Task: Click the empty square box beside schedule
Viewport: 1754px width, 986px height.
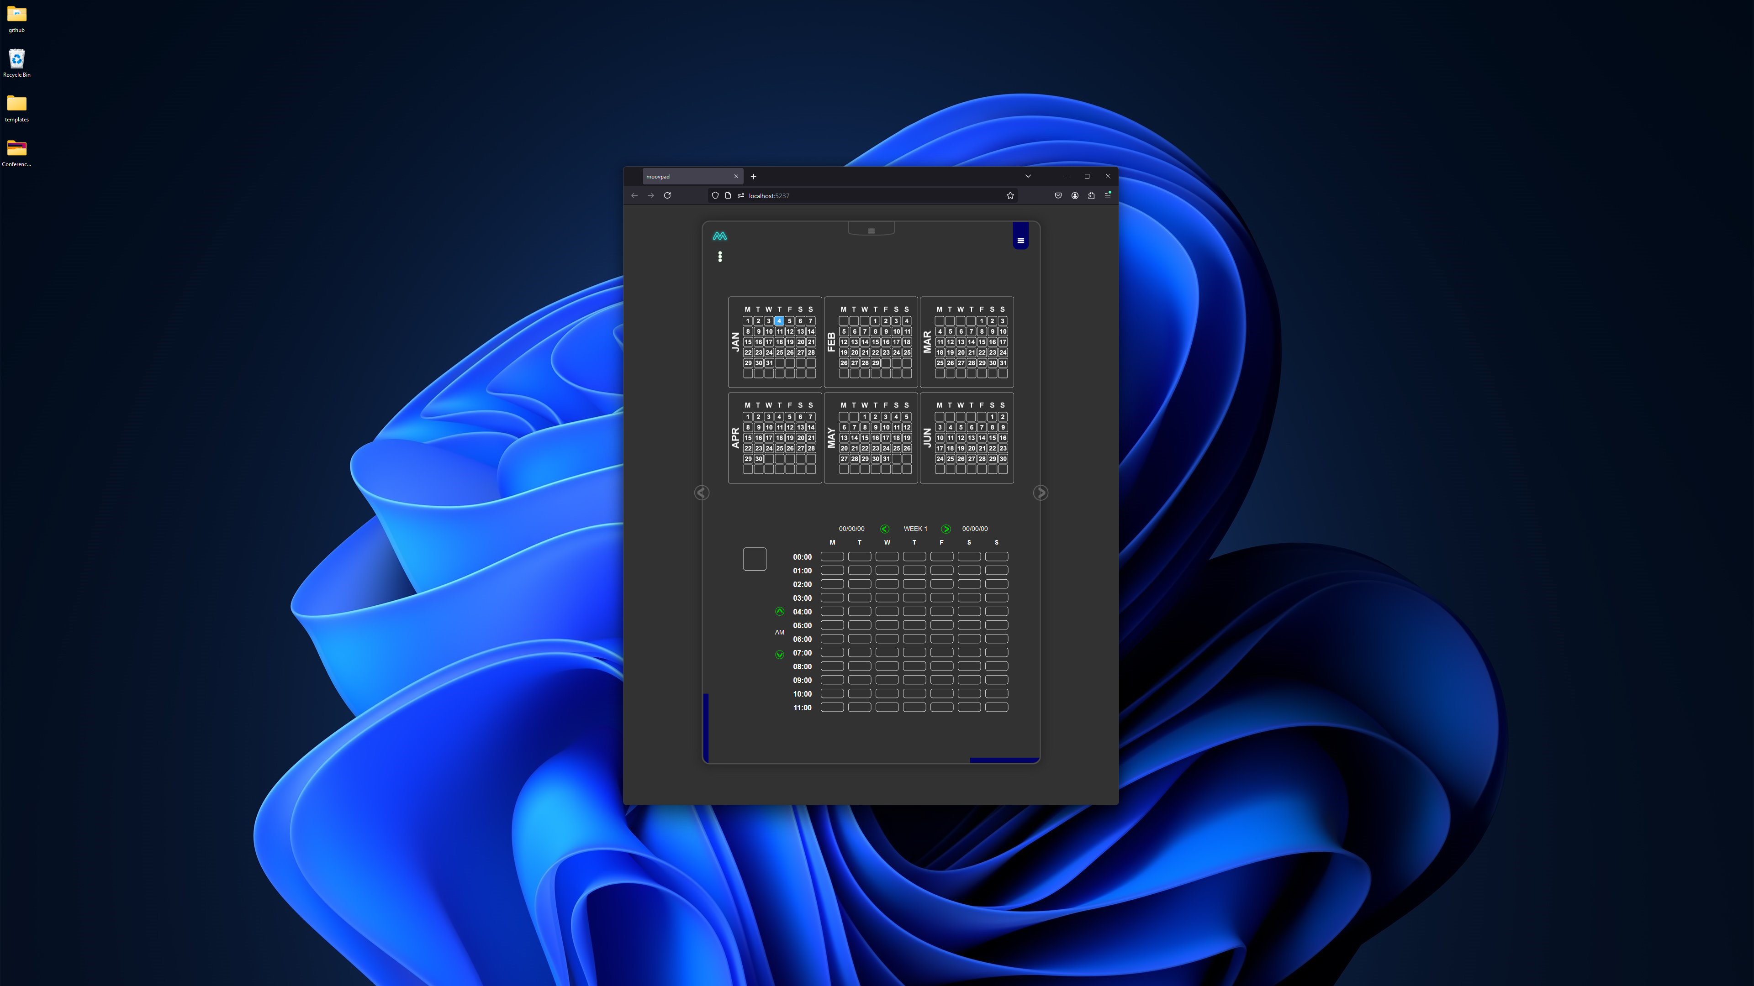Action: 755,559
